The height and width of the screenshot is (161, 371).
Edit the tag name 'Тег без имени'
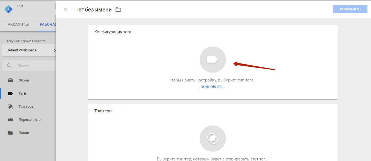point(93,10)
